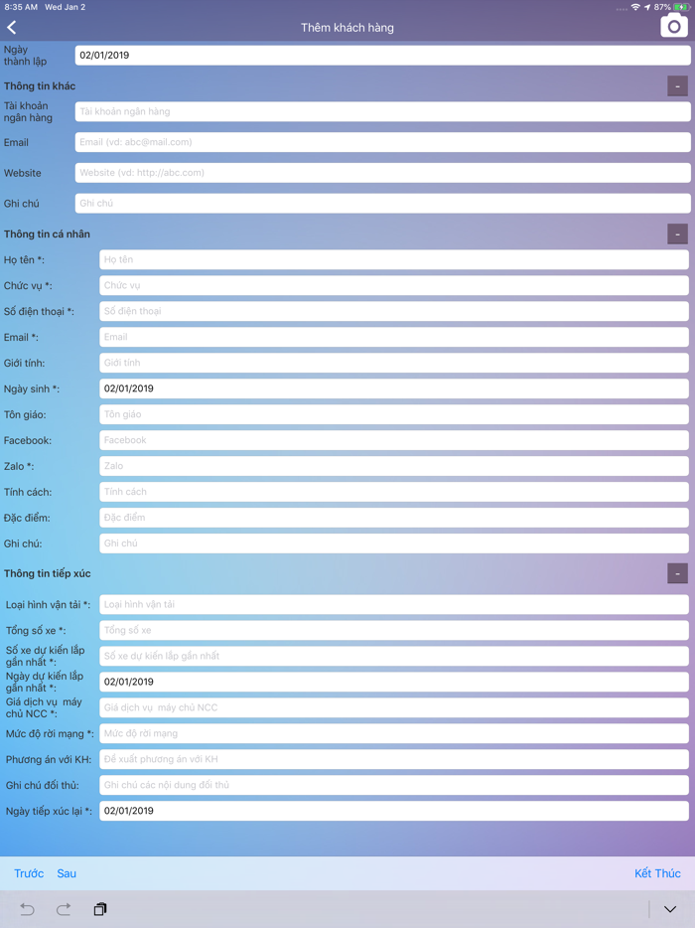Open the Giới tính selection field

[x=393, y=363]
